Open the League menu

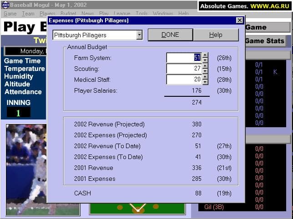pos(122,14)
